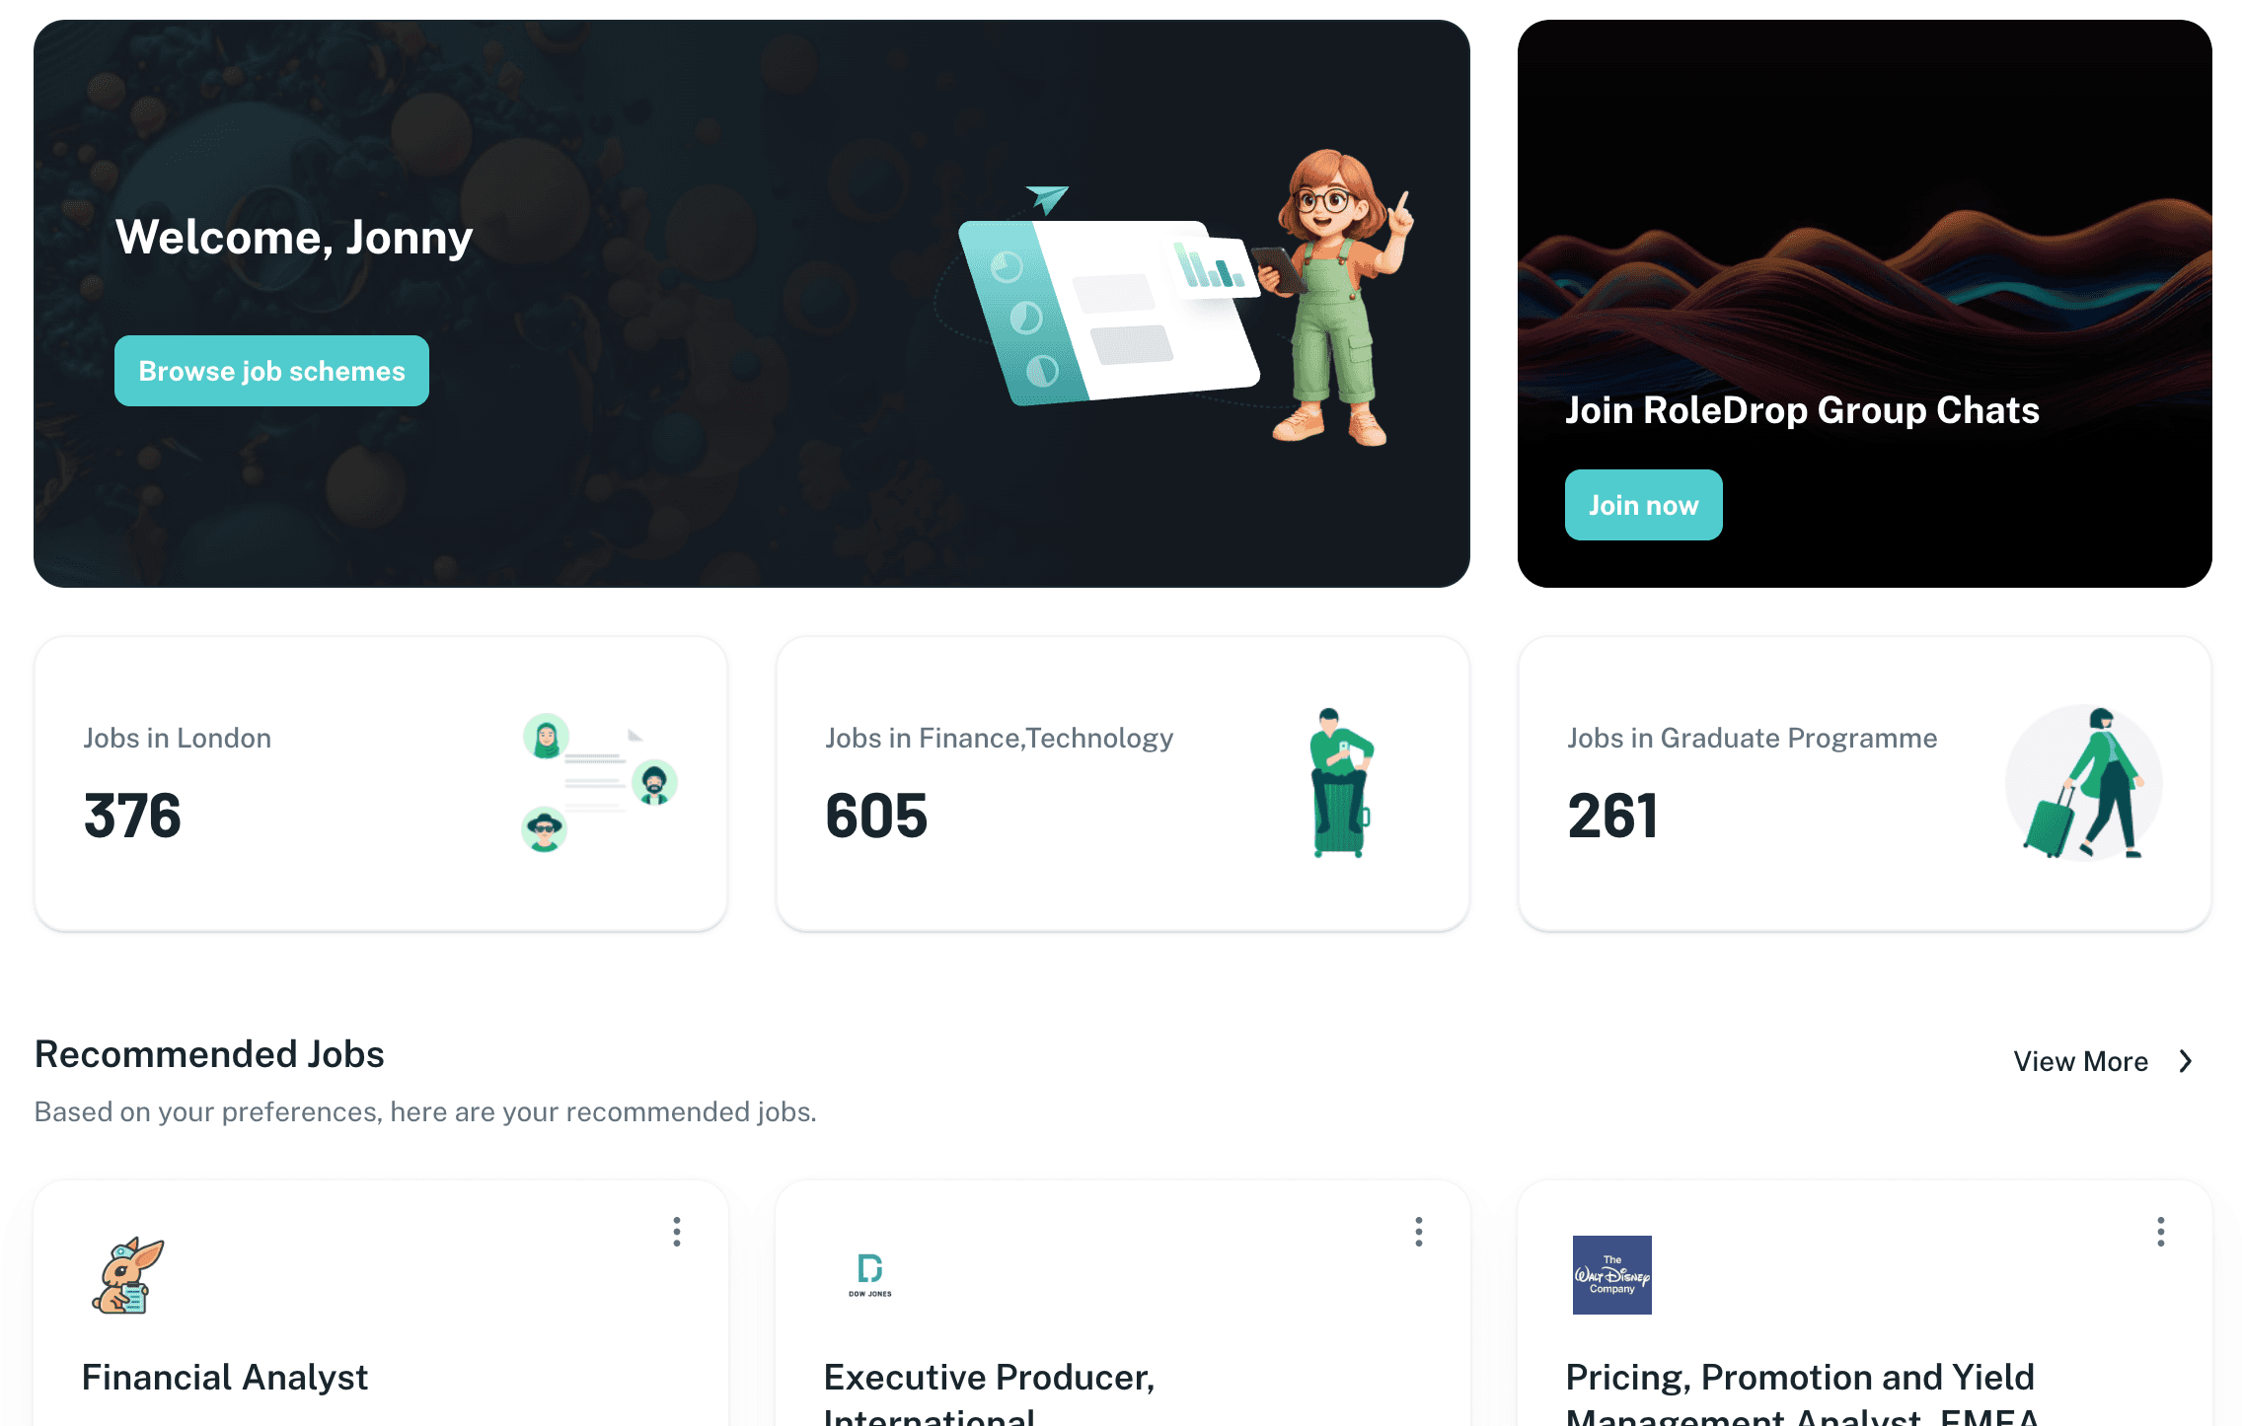
Task: Open View More recommended jobs link
Action: (2080, 1061)
